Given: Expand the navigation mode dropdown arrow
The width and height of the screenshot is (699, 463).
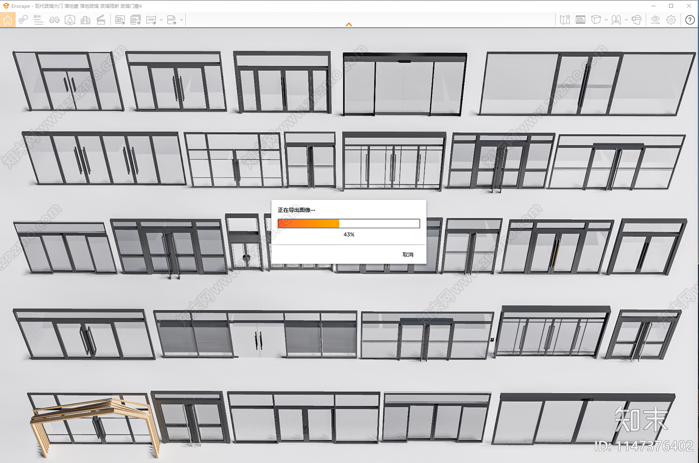Looking at the screenshot, I should click(x=626, y=20).
